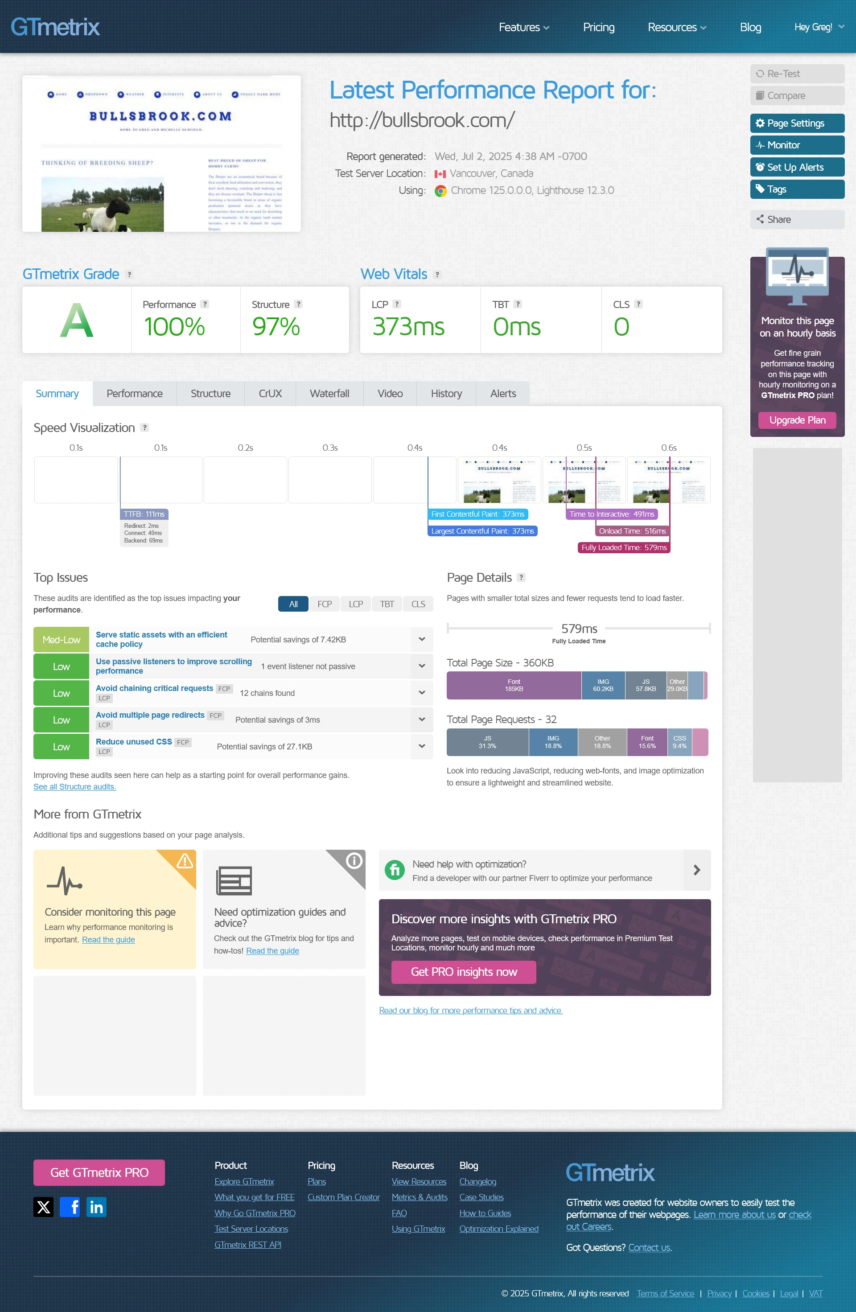Click IMG segment in page size bar
856x1312 pixels.
[603, 685]
